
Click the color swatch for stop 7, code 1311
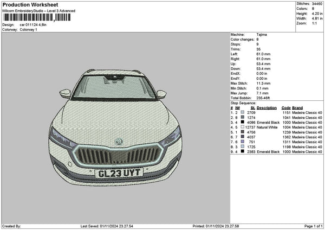pos(243,142)
